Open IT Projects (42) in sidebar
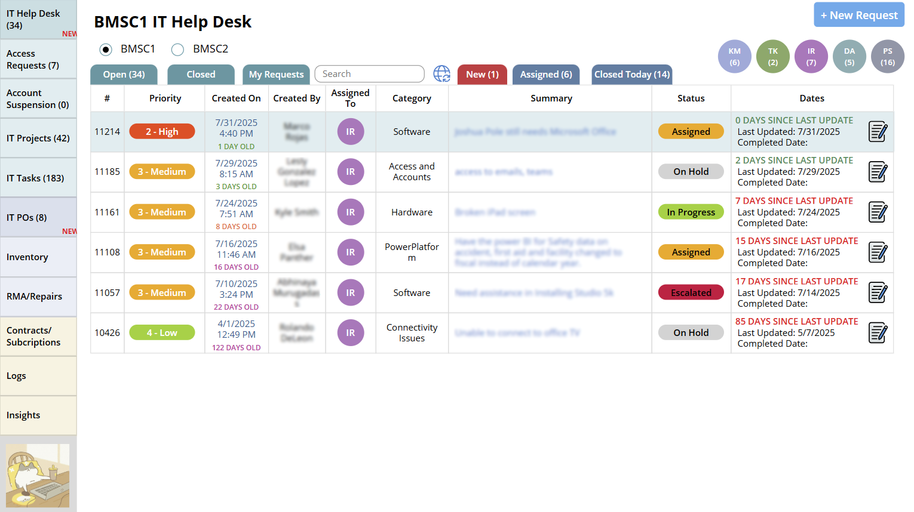This screenshot has height=512, width=914. (x=38, y=138)
